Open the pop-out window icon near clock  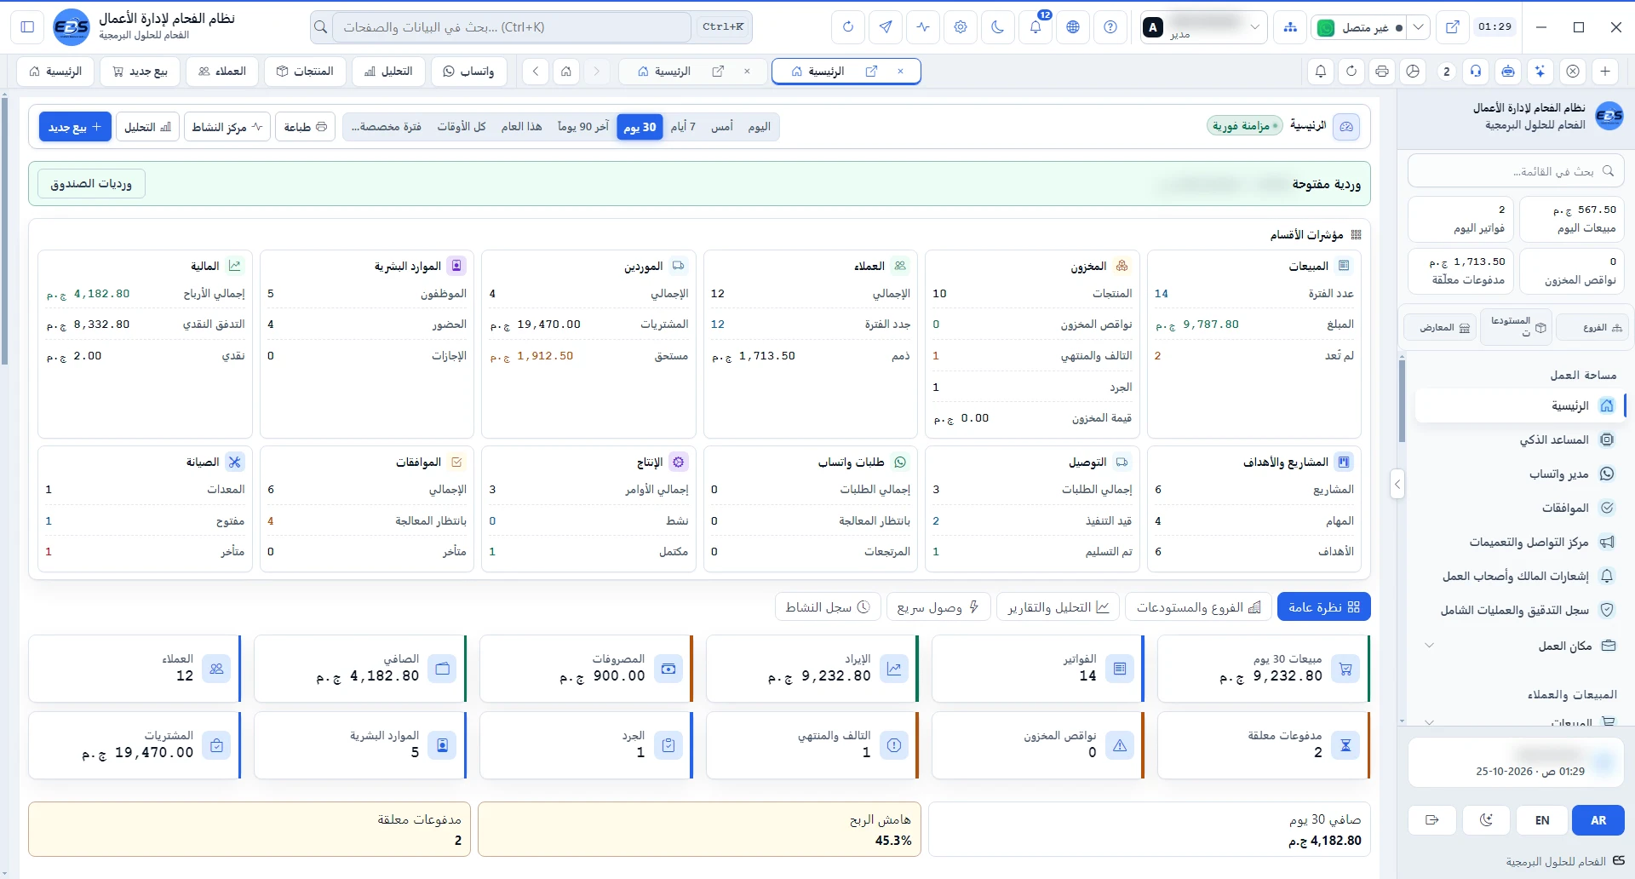[x=1453, y=27]
